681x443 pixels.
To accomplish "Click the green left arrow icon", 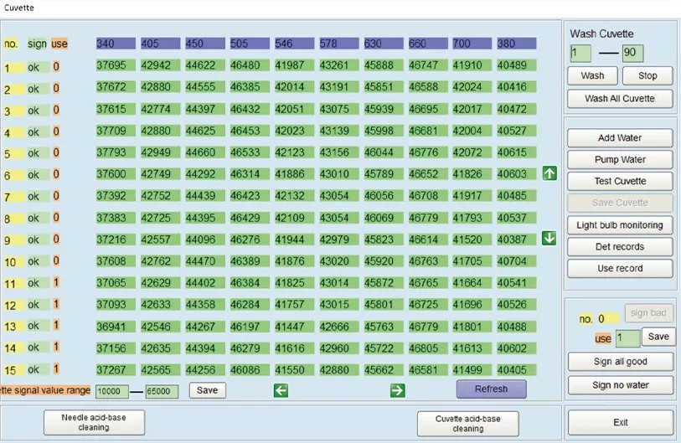I will (x=281, y=390).
